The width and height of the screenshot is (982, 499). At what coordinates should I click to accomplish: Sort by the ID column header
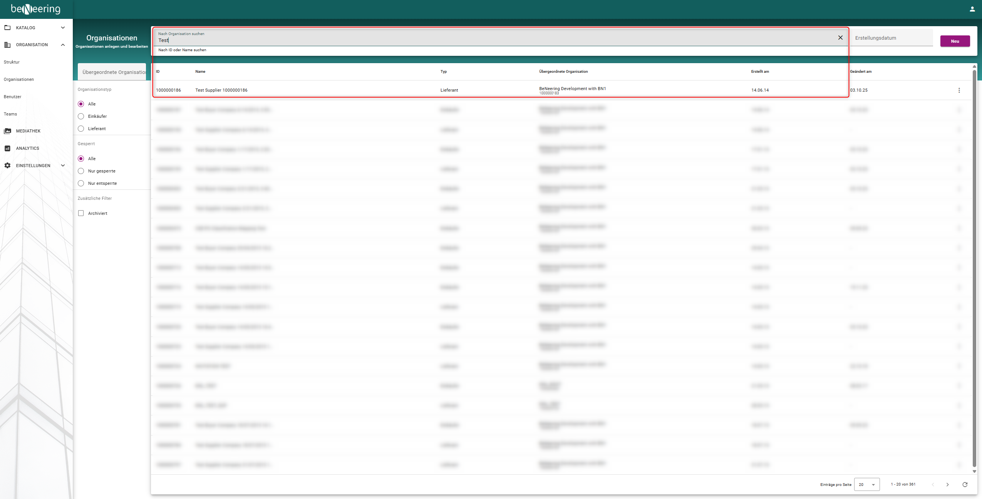158,72
